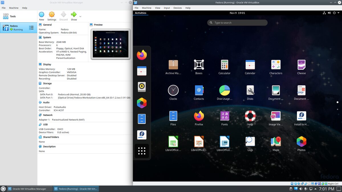Go to second app grid page dot
Image resolution: width=342 pixels, height=192 pixels.
point(337,109)
